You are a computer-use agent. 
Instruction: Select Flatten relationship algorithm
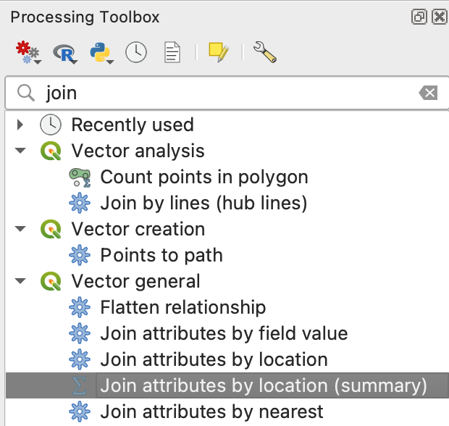[182, 307]
